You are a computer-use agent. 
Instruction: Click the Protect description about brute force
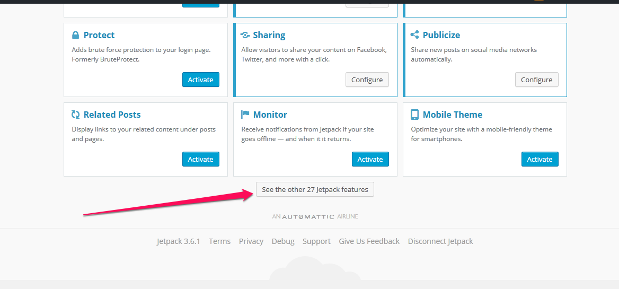click(x=142, y=55)
